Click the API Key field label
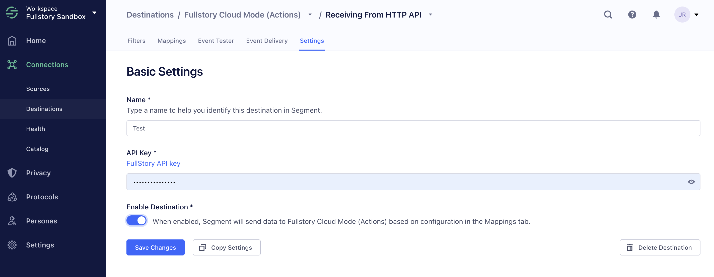This screenshot has height=277, width=714. [141, 153]
